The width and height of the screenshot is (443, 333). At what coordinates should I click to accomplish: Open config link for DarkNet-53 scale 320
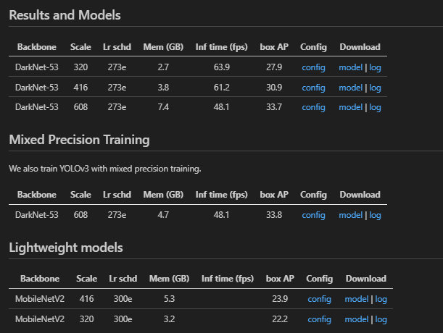[313, 67]
